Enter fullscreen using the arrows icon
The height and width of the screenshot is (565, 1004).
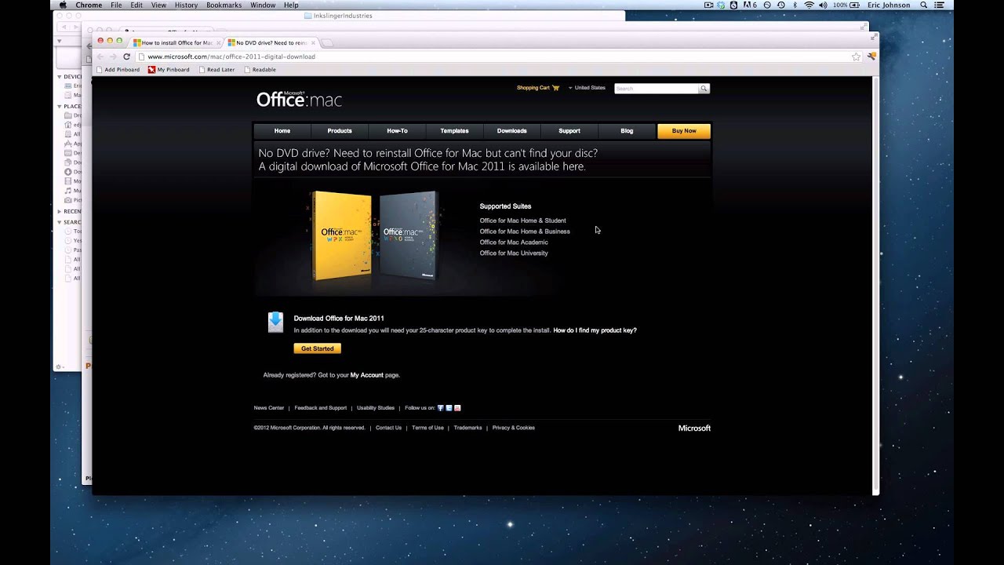[x=874, y=36]
